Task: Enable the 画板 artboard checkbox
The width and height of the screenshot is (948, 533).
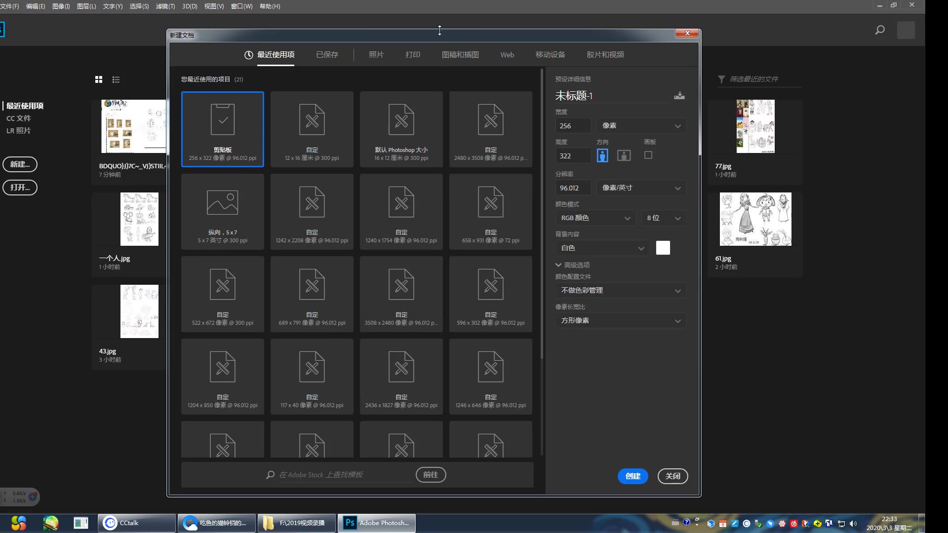Action: pos(648,155)
